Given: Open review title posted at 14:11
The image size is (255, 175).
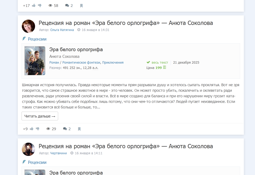Looking at the screenshot, I should (126, 146).
